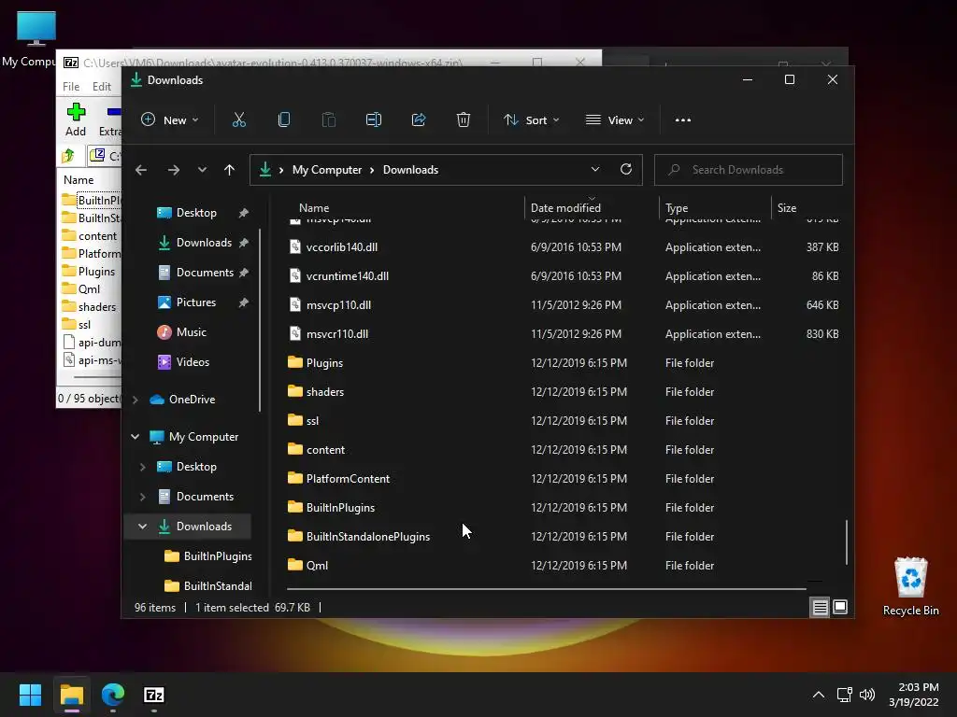The image size is (957, 717).
Task: Click the Cut scissors icon in toolbar
Action: [238, 120]
